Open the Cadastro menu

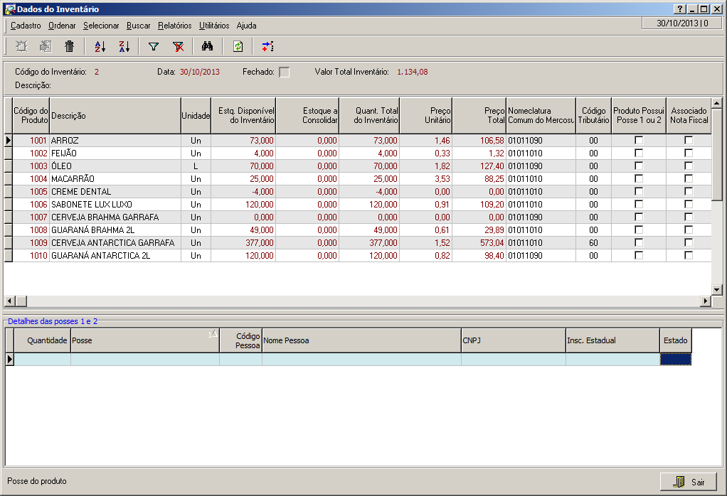coord(26,26)
